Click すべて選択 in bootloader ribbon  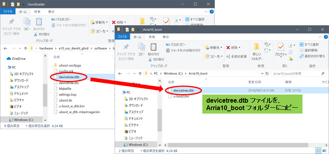(195, 19)
